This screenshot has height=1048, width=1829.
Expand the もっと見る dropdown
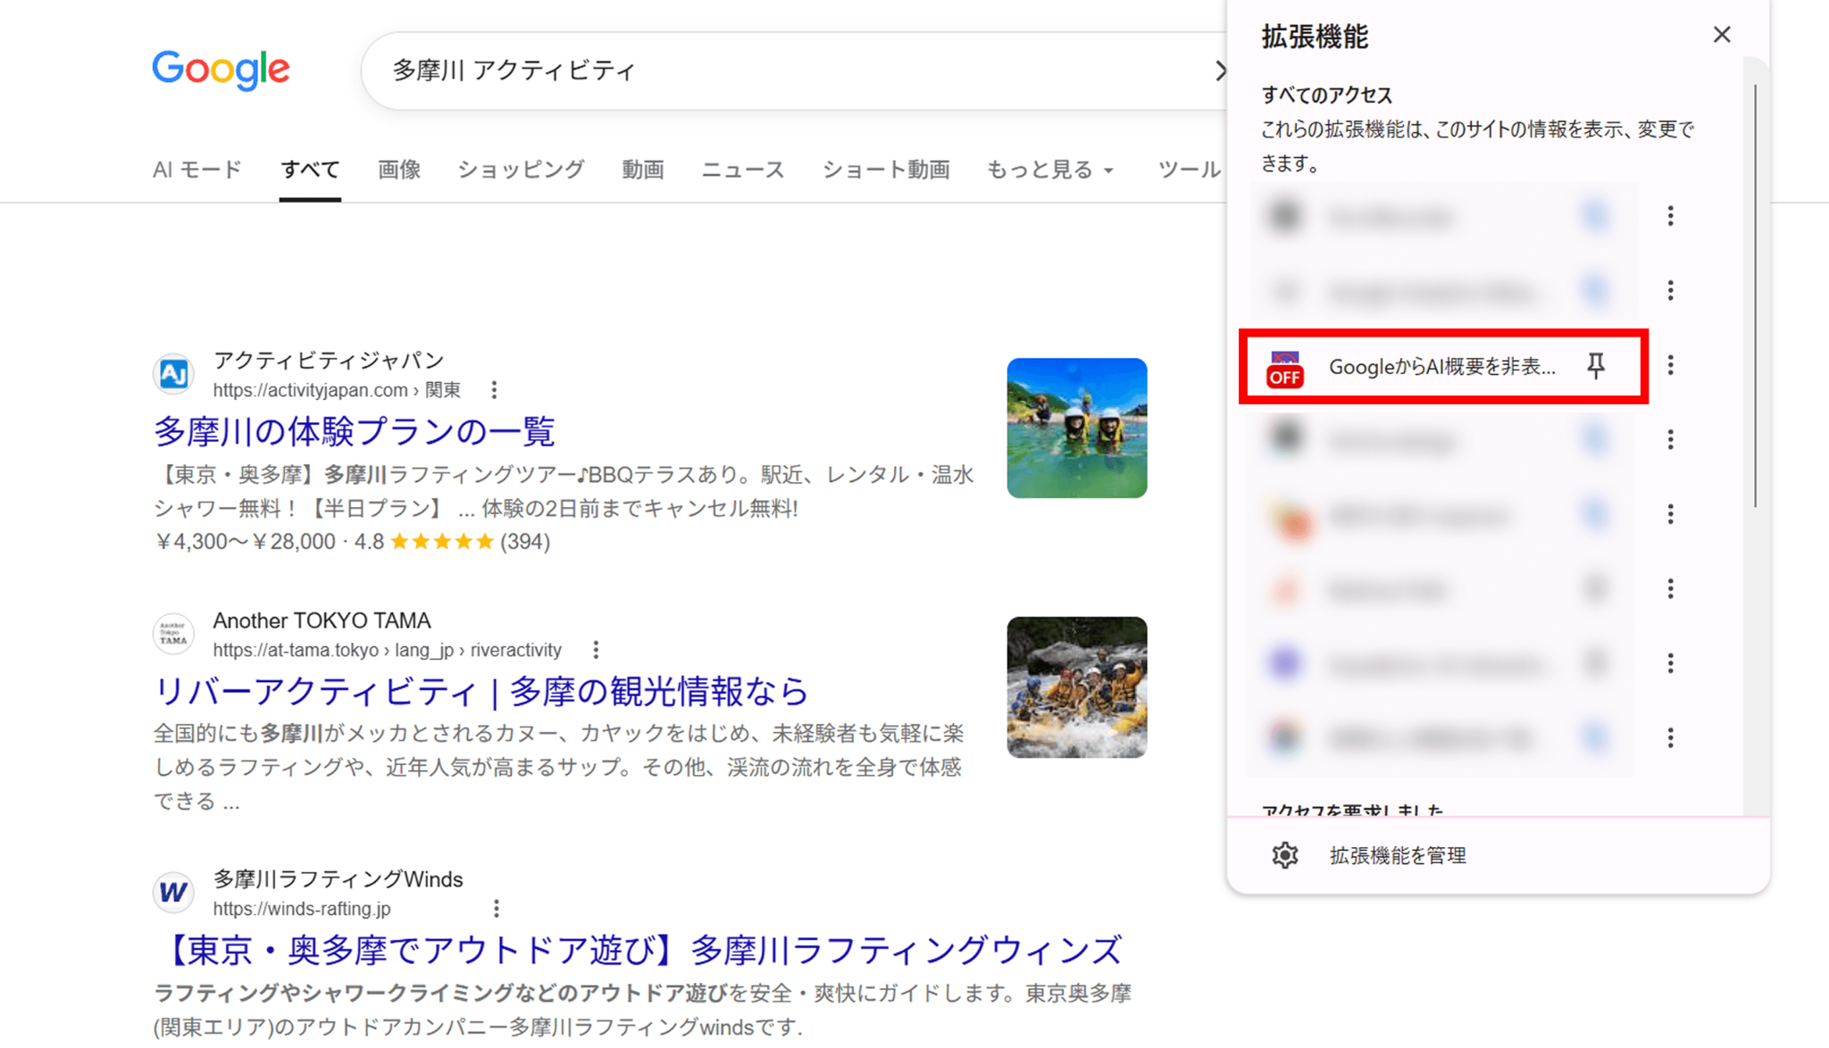[x=1050, y=170]
